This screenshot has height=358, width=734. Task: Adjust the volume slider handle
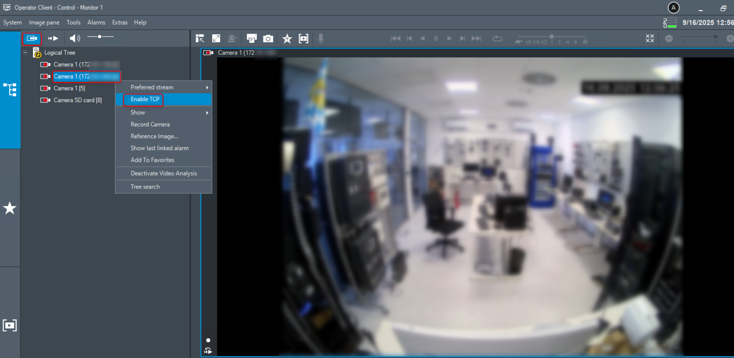click(99, 37)
